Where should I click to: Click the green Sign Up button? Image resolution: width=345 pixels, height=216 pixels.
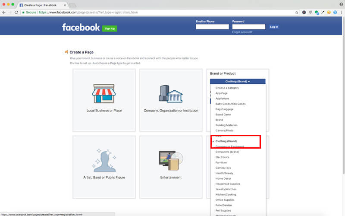point(110,29)
